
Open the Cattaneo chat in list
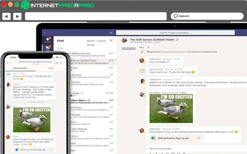[x=92, y=116]
